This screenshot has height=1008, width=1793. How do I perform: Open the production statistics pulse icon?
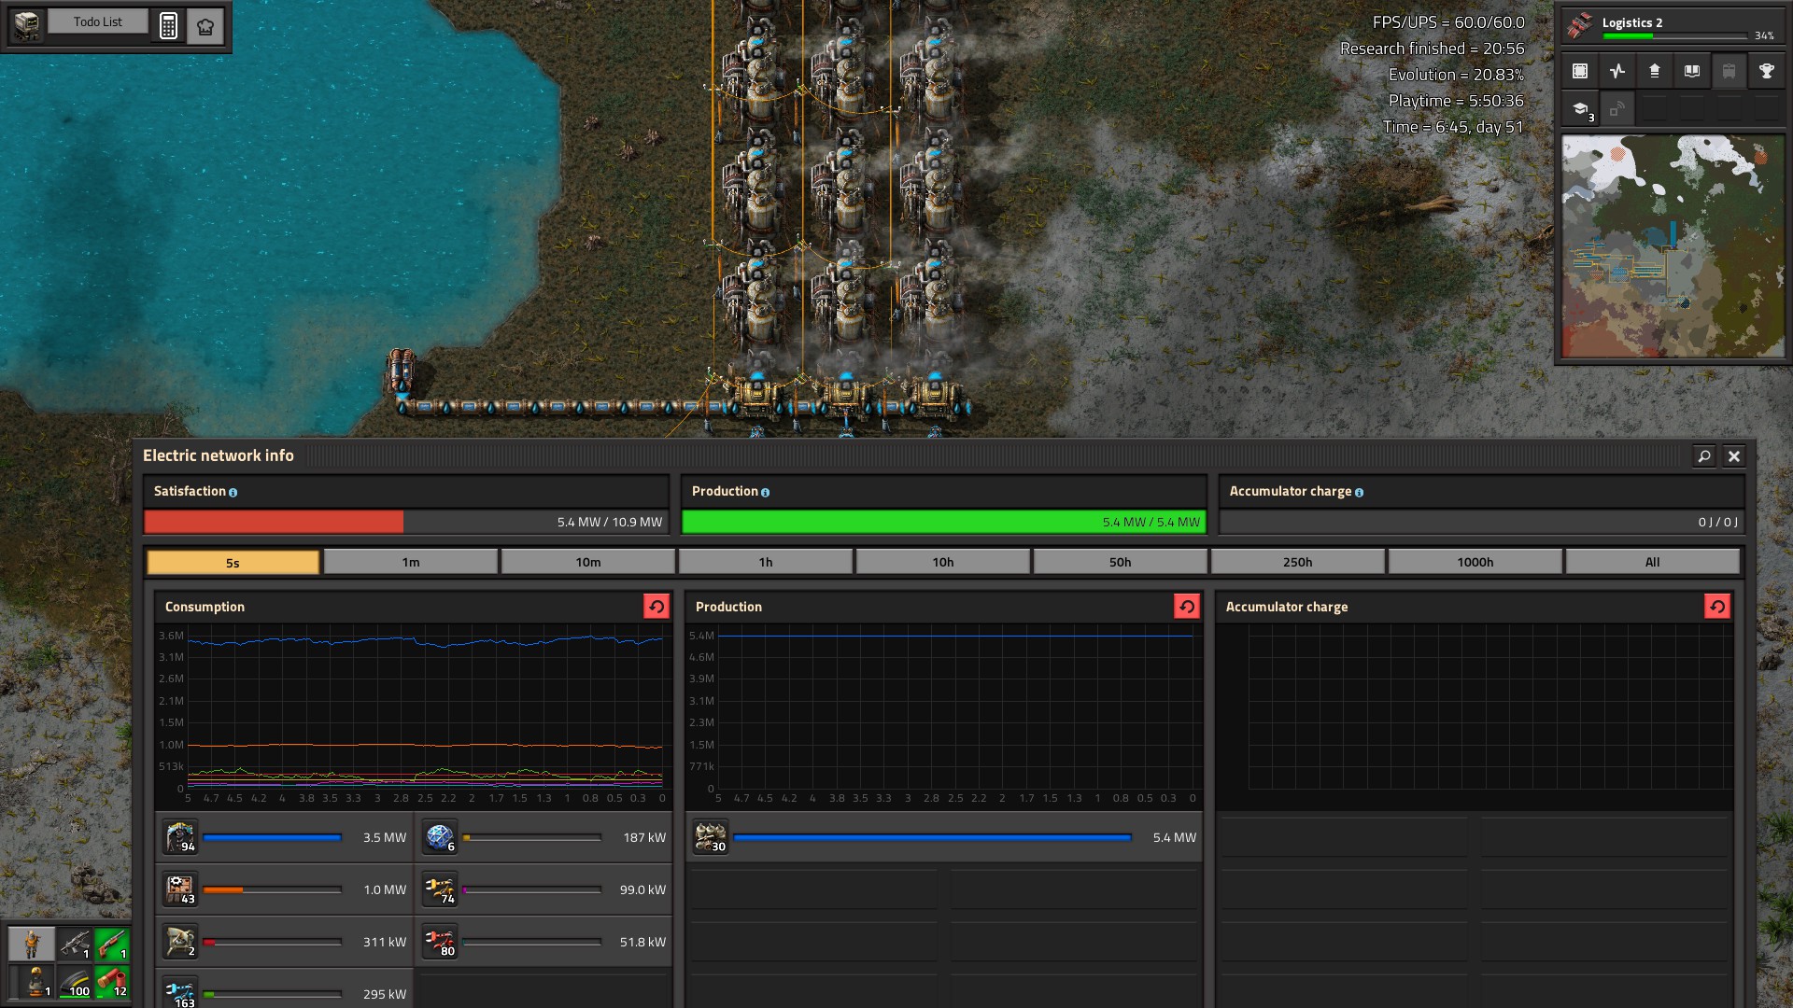click(x=1617, y=71)
